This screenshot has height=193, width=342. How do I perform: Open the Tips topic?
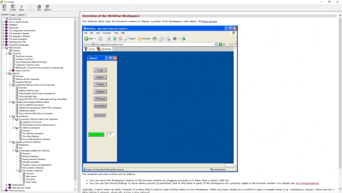point(21,148)
